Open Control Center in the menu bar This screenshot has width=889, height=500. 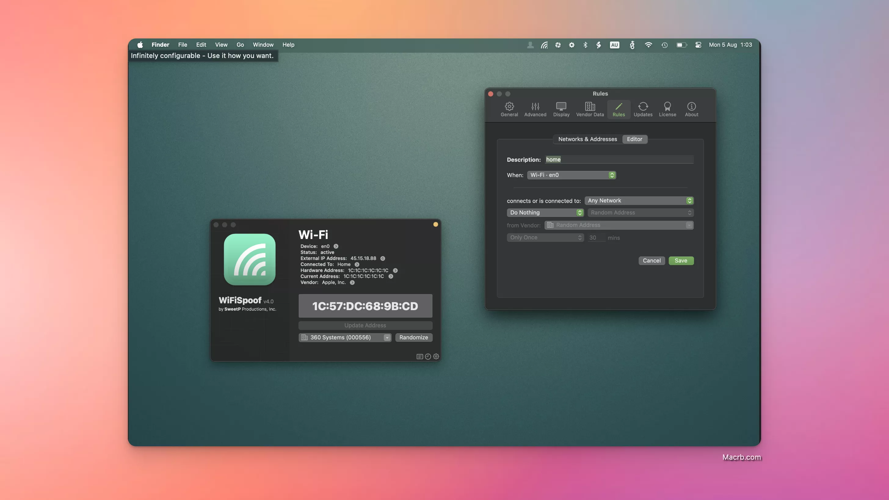(x=698, y=45)
